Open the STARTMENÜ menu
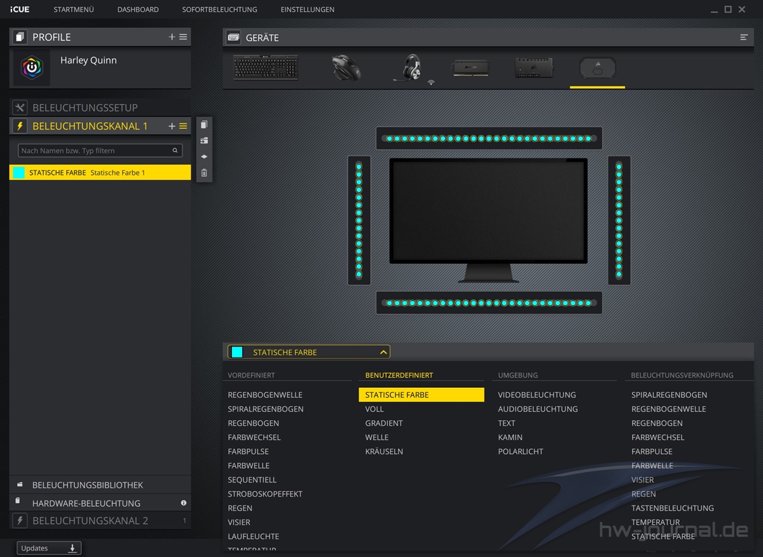This screenshot has width=763, height=557. point(74,10)
